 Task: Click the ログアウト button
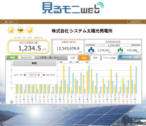click(136, 22)
